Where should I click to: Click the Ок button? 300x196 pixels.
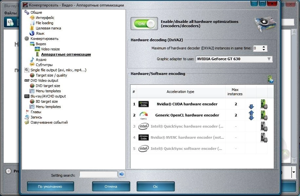pos(155,187)
